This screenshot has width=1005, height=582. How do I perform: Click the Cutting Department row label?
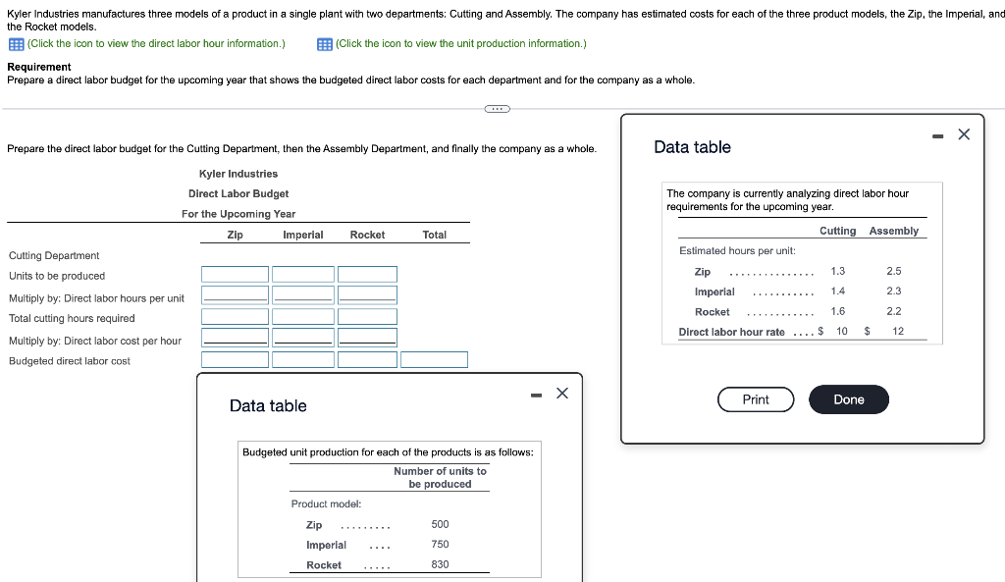click(54, 256)
